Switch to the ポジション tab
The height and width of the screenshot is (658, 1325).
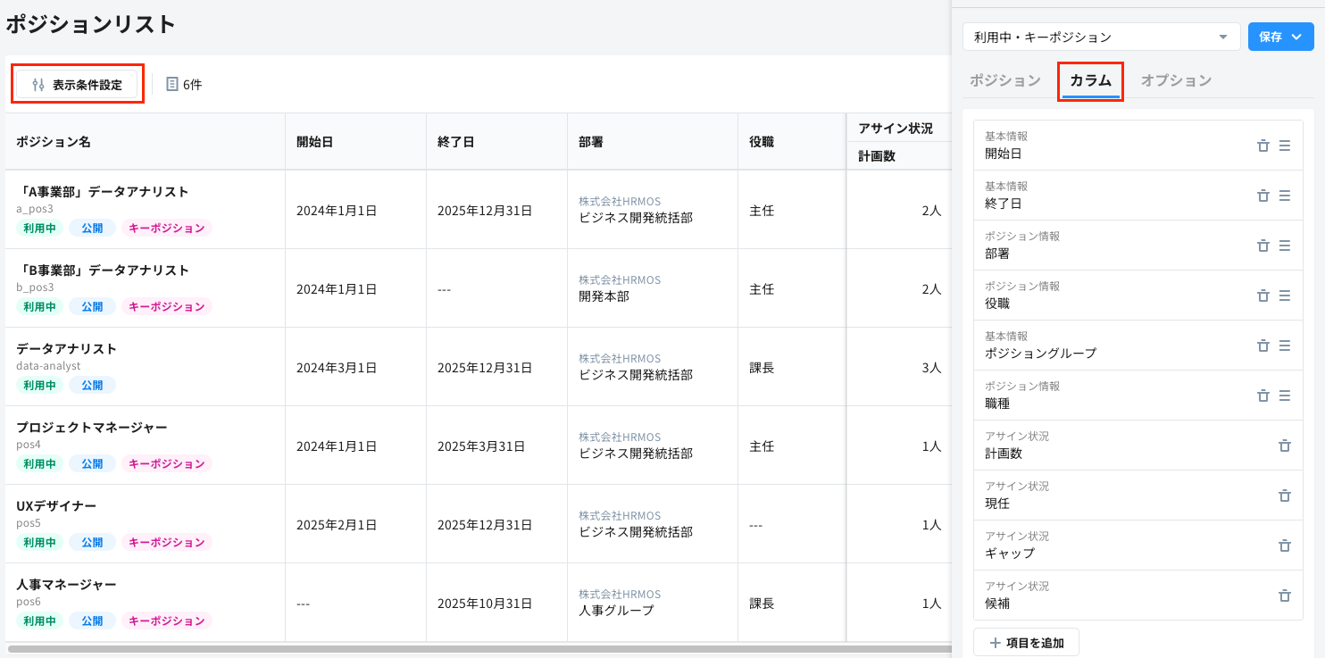(x=1004, y=79)
